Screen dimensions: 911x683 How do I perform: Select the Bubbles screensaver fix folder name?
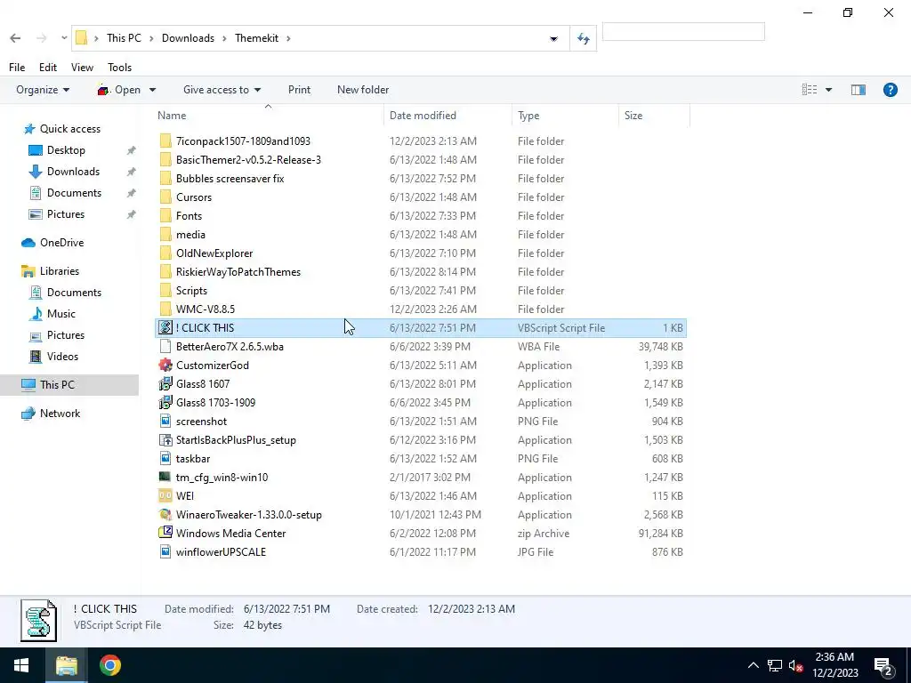pyautogui.click(x=230, y=179)
